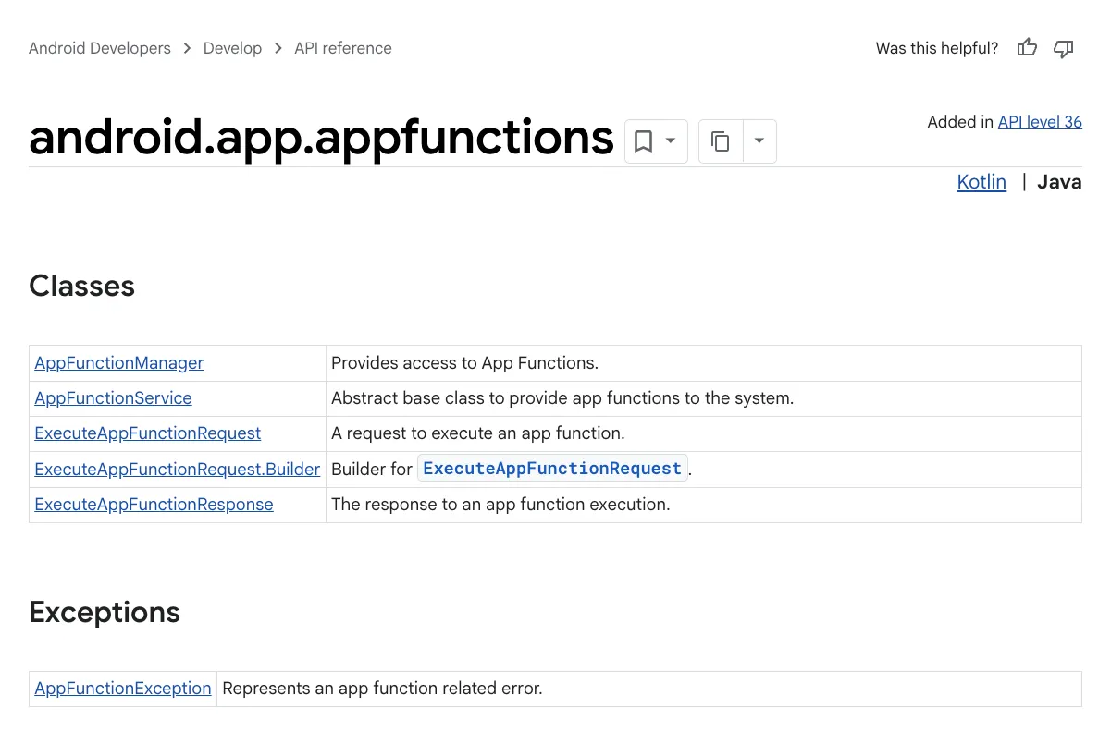Go to Android Developers breadcrumb

pos(100,48)
